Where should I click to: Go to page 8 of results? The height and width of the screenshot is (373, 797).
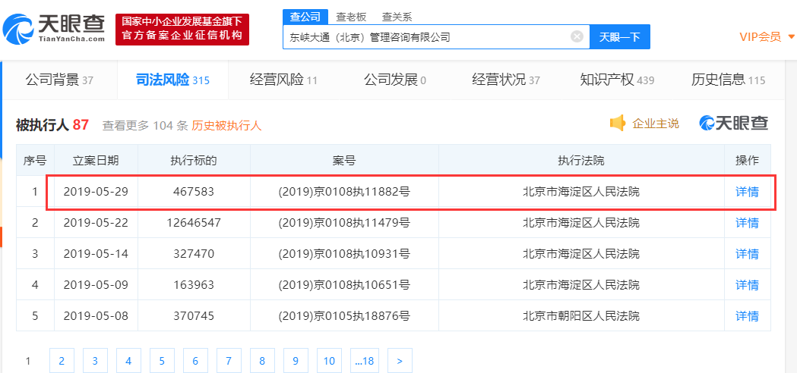coord(262,361)
